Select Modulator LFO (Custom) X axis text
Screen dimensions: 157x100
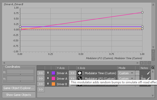(100, 78)
